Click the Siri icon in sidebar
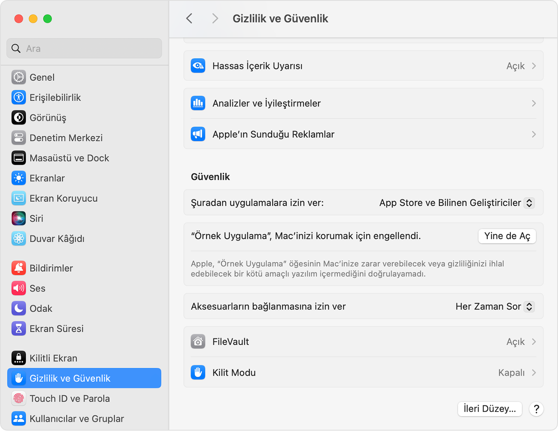The image size is (558, 431). [x=19, y=219]
